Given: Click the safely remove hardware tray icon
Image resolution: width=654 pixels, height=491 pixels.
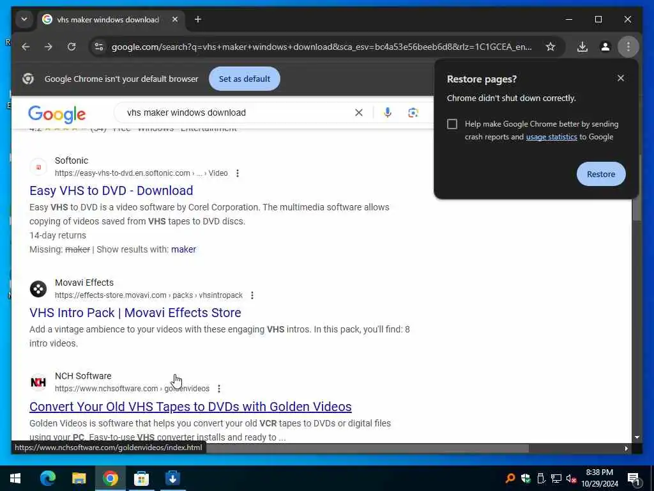Looking at the screenshot, I should point(541,478).
